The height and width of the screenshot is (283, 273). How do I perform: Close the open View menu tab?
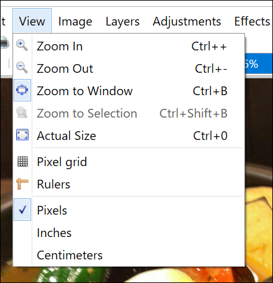[x=32, y=21]
